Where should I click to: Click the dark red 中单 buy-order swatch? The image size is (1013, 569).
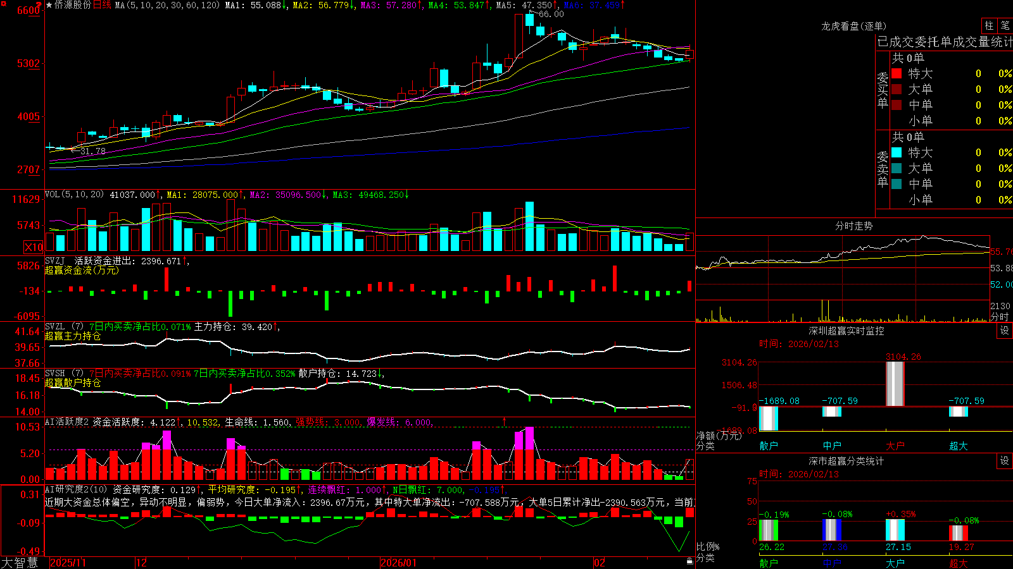tap(897, 105)
